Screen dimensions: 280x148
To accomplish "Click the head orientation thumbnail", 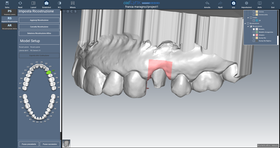I will pyautogui.click(x=66, y=143).
